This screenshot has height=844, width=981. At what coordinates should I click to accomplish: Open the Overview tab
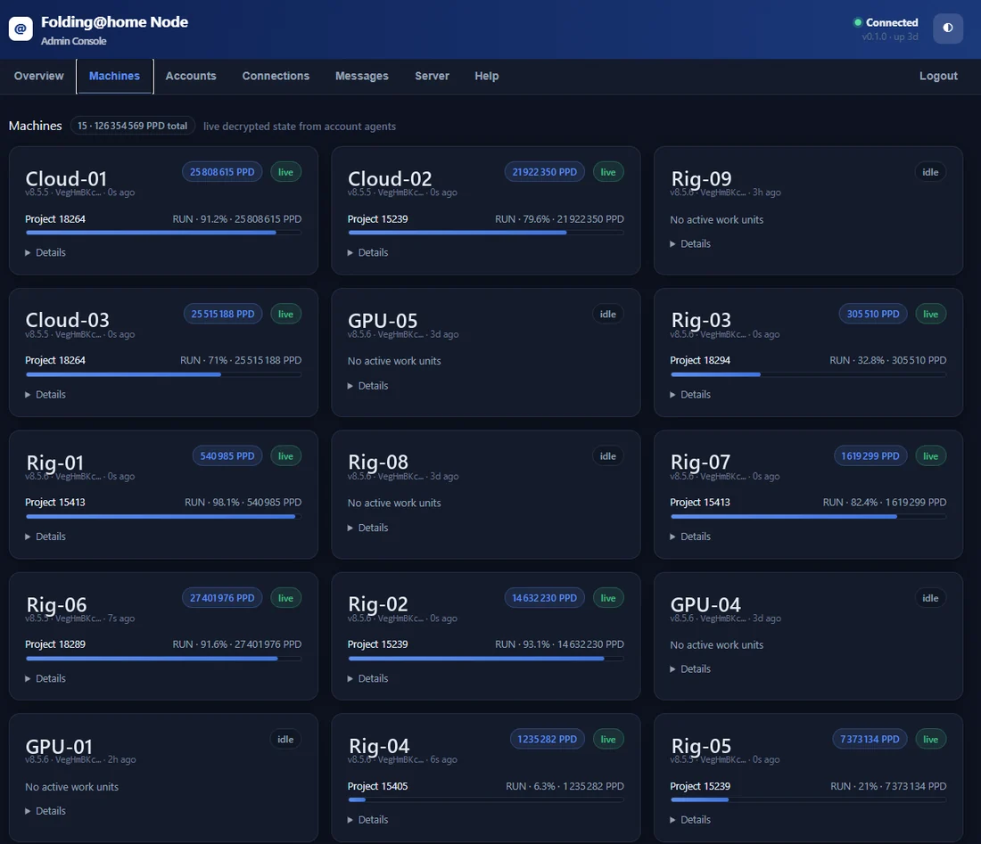click(38, 76)
